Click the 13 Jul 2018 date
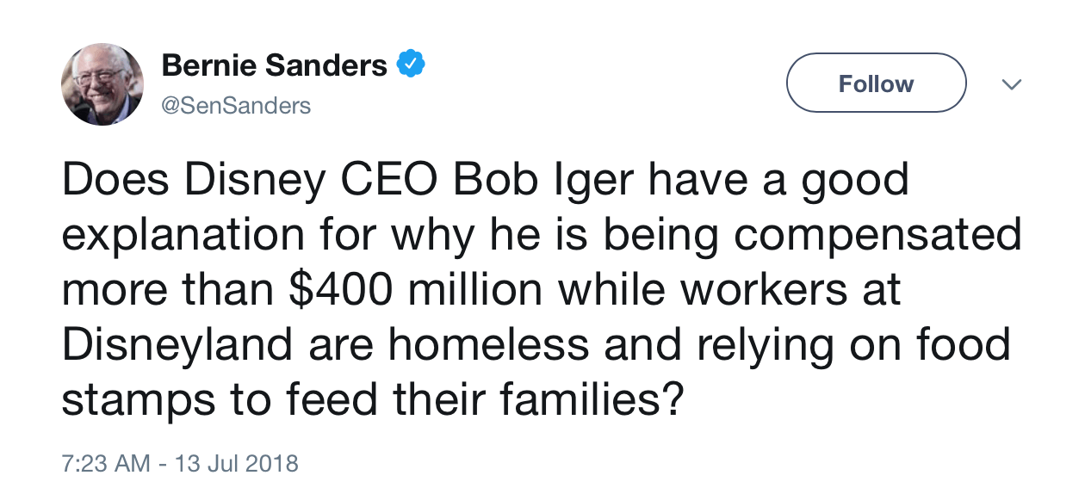The image size is (1085, 494). [236, 464]
